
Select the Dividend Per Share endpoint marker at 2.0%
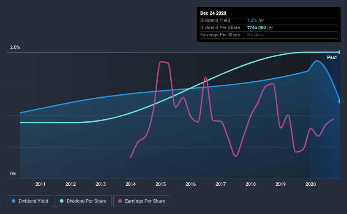point(339,52)
